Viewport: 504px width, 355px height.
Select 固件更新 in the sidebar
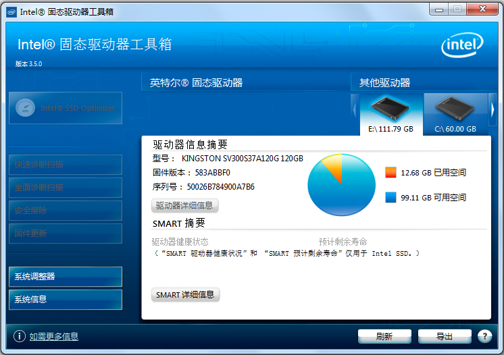click(66, 234)
